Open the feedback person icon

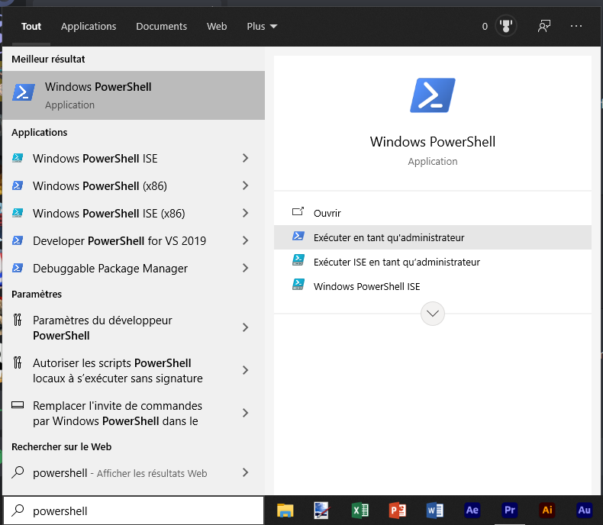[x=544, y=26]
